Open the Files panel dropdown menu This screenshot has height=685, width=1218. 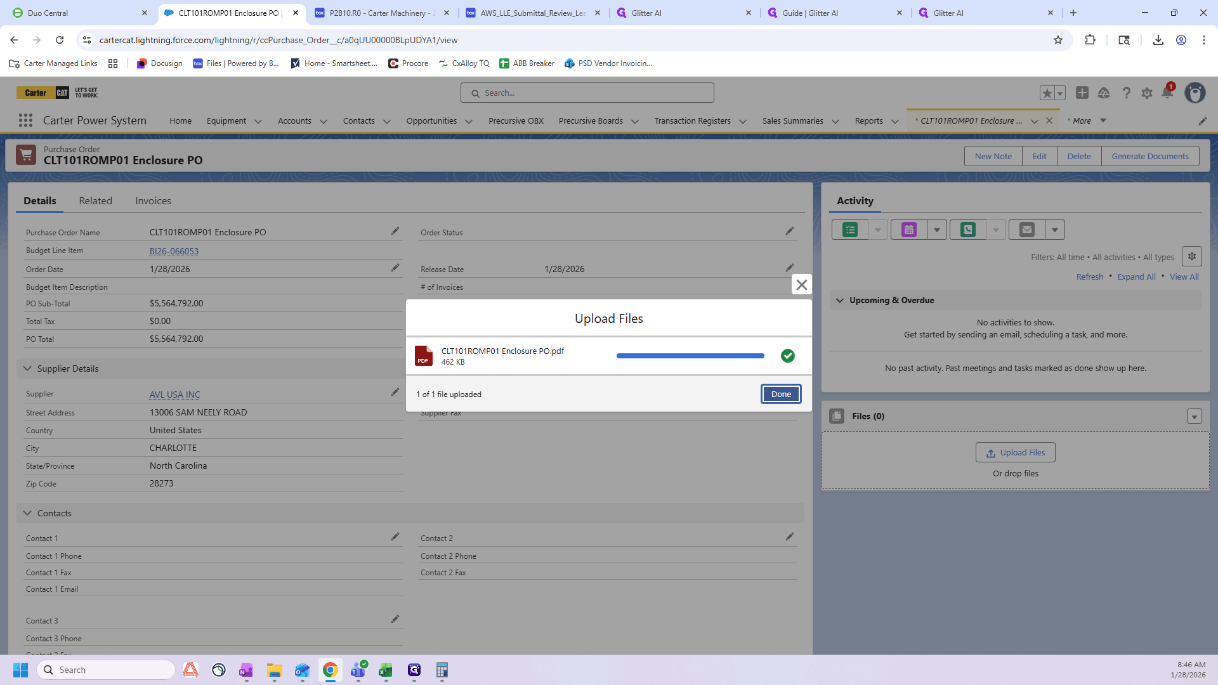pyautogui.click(x=1195, y=417)
